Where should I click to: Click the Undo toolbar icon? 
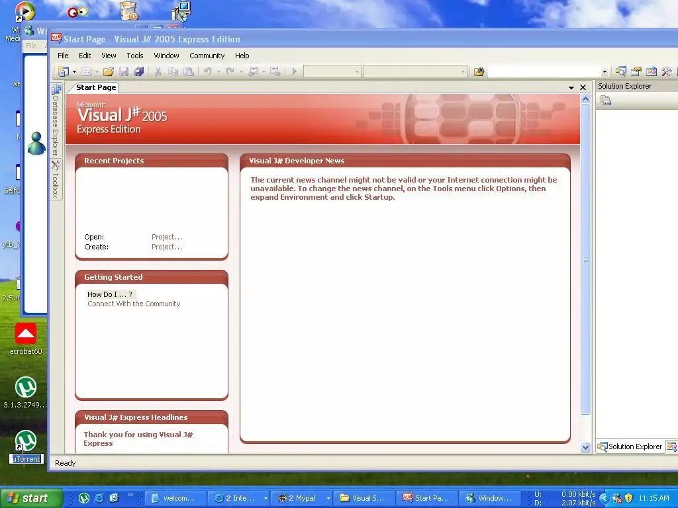tap(208, 71)
